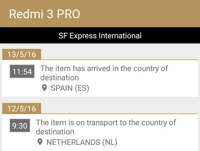Select the 12/5/16 date header

22,109
